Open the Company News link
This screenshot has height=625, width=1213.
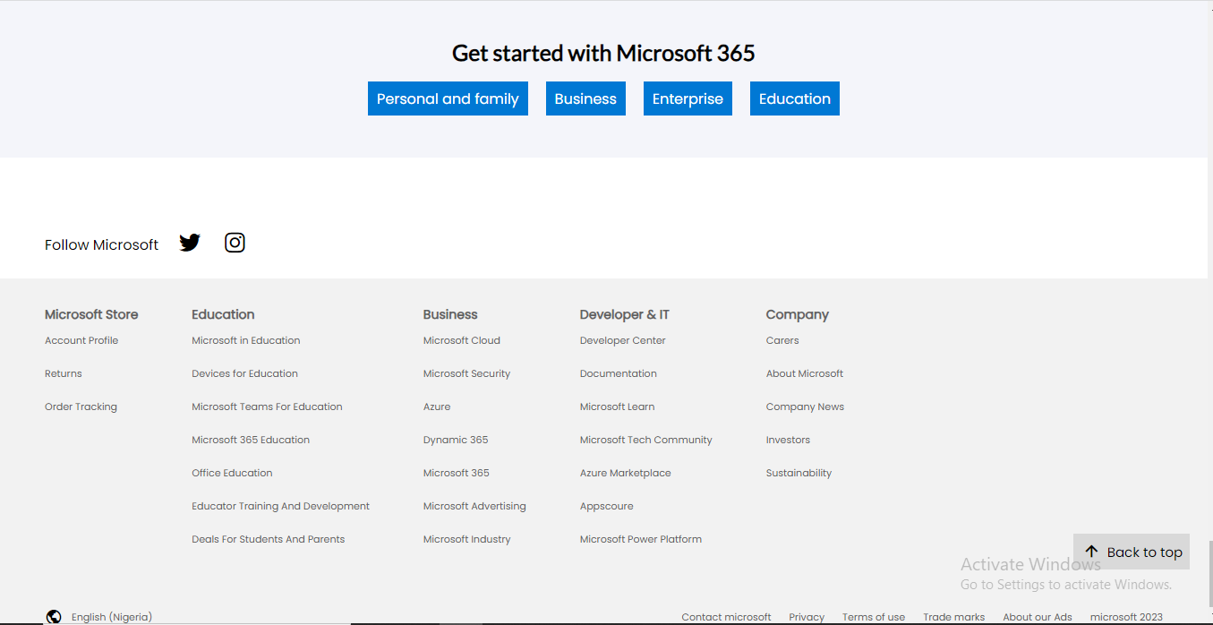tap(805, 407)
